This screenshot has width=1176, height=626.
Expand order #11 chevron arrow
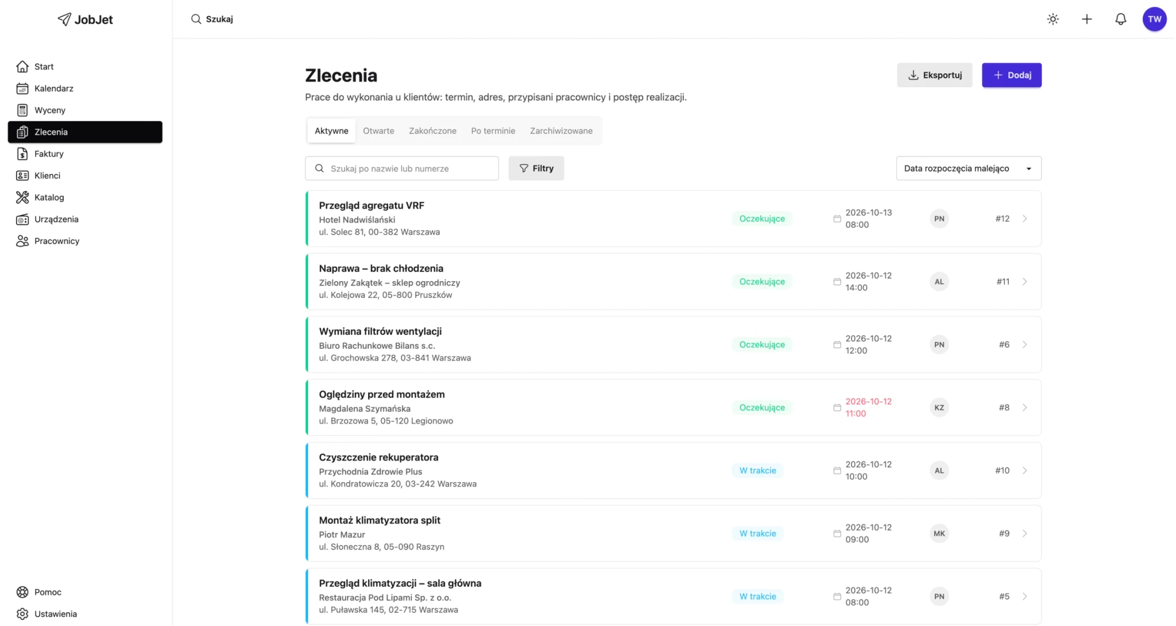coord(1024,282)
